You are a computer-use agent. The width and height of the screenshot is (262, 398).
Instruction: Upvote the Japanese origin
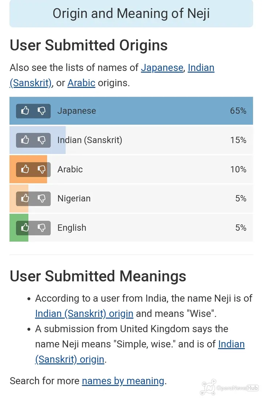25,111
